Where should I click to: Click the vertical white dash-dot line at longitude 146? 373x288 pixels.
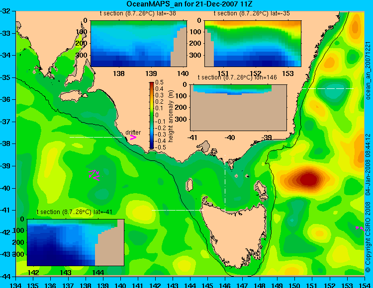[225, 183]
